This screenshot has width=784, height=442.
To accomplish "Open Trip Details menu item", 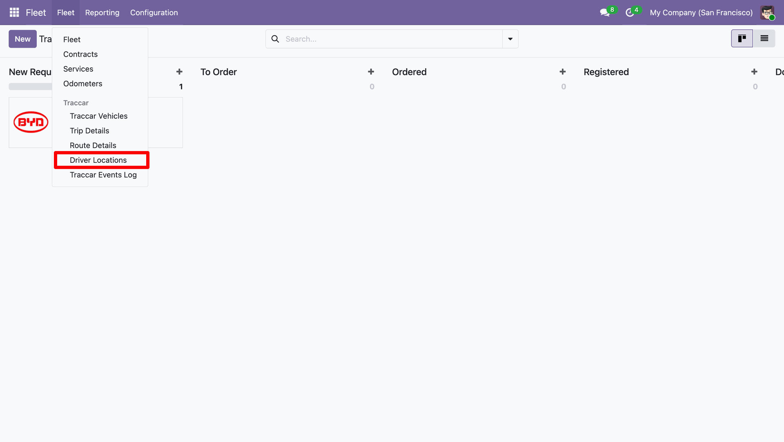I will coord(89,131).
